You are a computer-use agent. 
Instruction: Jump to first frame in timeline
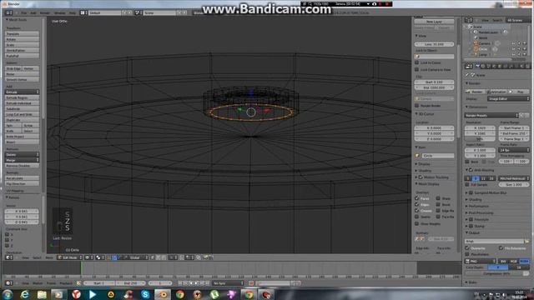180,283
